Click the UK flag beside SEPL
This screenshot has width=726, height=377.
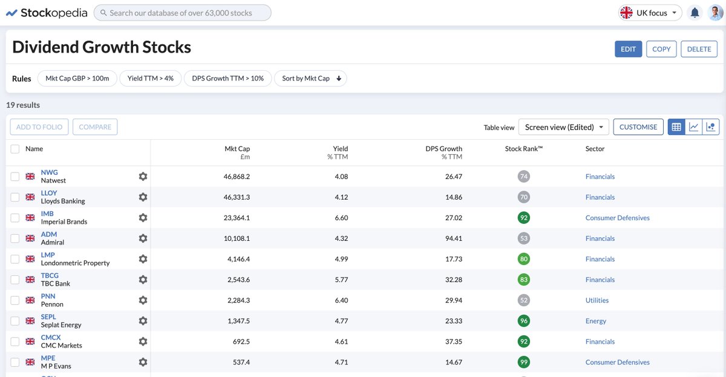30,321
